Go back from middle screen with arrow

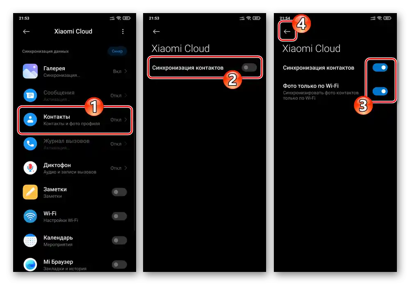(x=156, y=31)
